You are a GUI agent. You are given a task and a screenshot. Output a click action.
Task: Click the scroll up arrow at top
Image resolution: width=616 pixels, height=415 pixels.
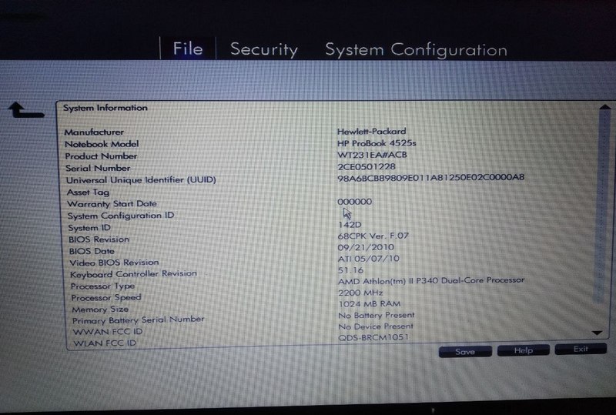[603, 110]
